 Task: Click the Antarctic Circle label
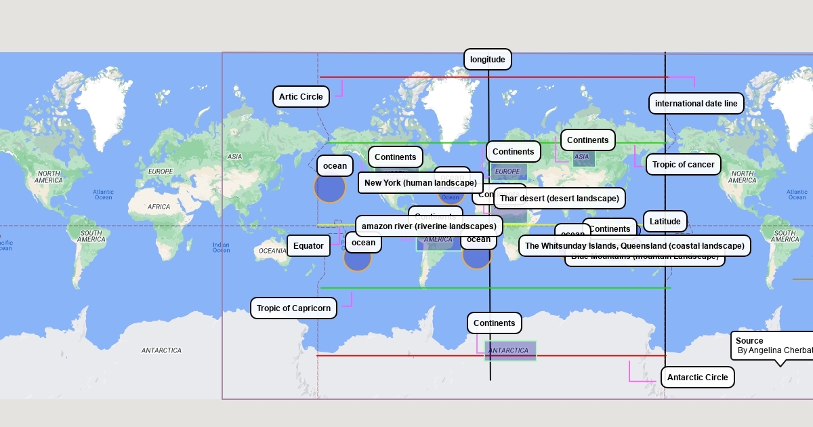pos(697,378)
